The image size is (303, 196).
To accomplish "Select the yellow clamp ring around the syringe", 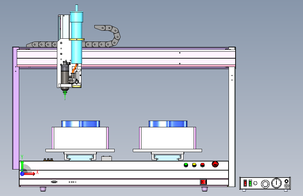I will [77, 39].
